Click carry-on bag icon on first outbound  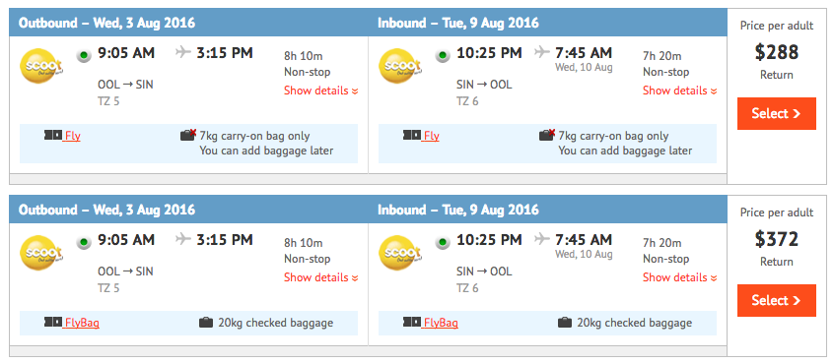coord(189,136)
